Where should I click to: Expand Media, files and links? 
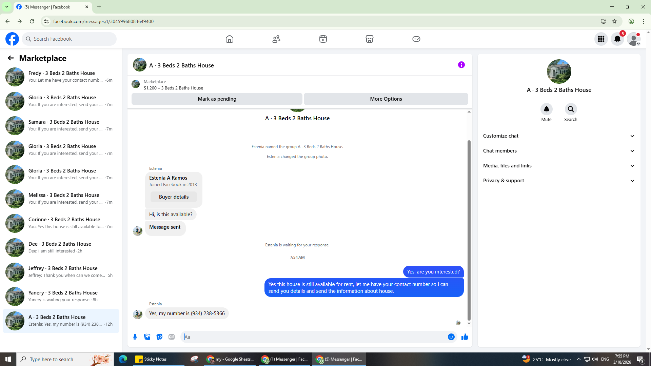tap(558, 166)
